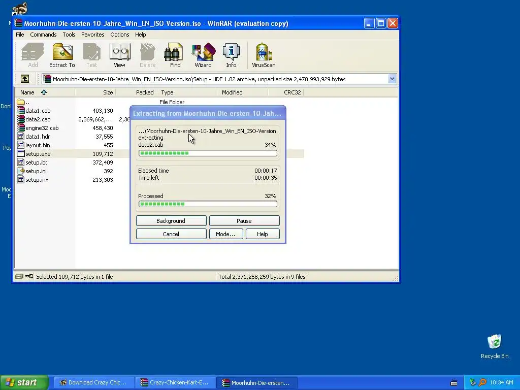The height and width of the screenshot is (390, 520).
Task: Switch to Crazy-Chicken-Kart-E... taskbar item
Action: point(175,382)
